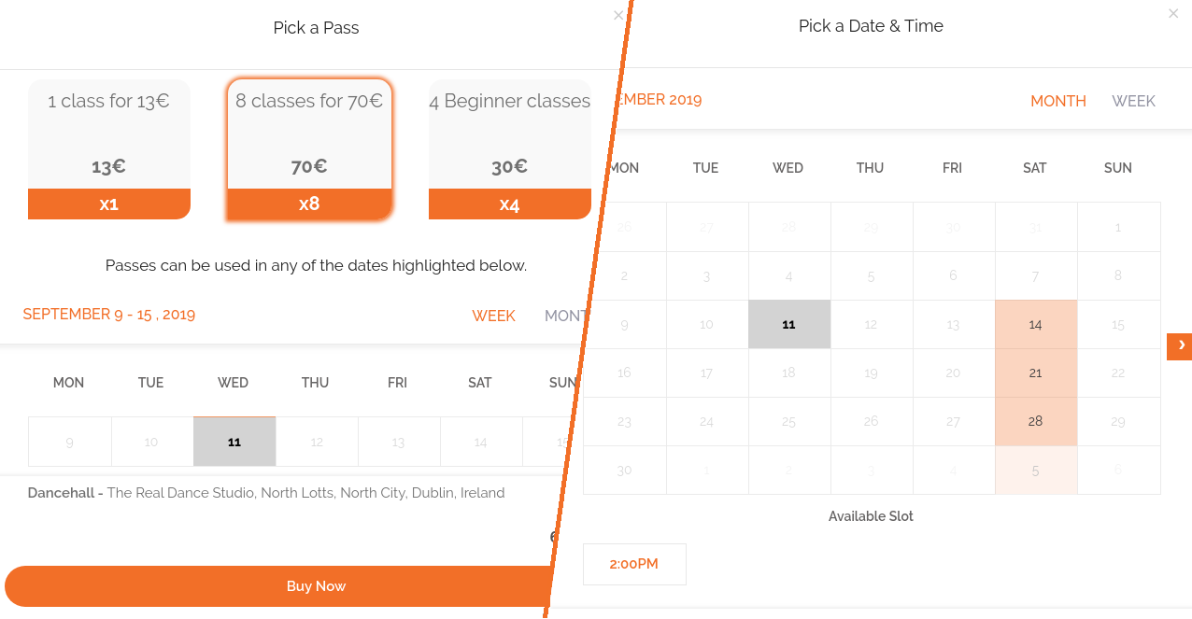Click Wednesday 11 in the month grid
1192x619 pixels.
[x=788, y=325]
